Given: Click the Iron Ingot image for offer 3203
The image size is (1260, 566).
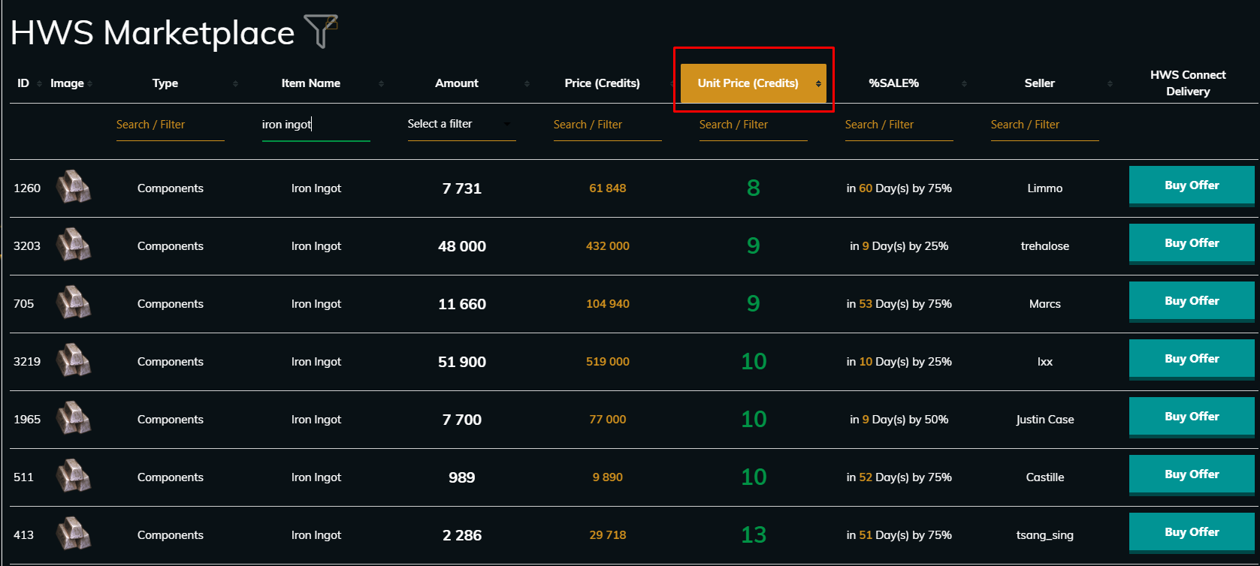Looking at the screenshot, I should pos(74,245).
